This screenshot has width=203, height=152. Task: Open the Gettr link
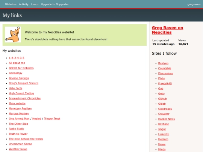pos(161,93)
